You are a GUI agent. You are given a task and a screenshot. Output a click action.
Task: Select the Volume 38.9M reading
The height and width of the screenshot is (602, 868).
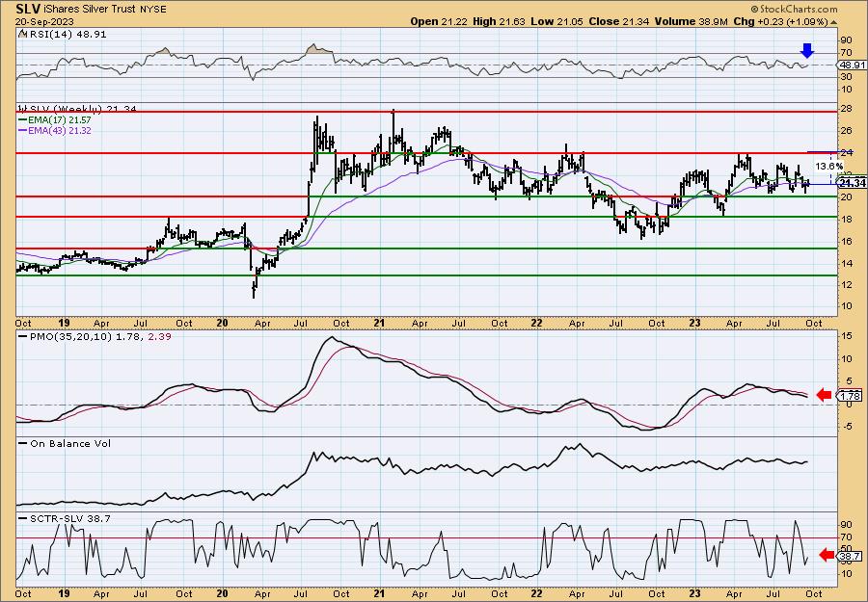(692, 21)
